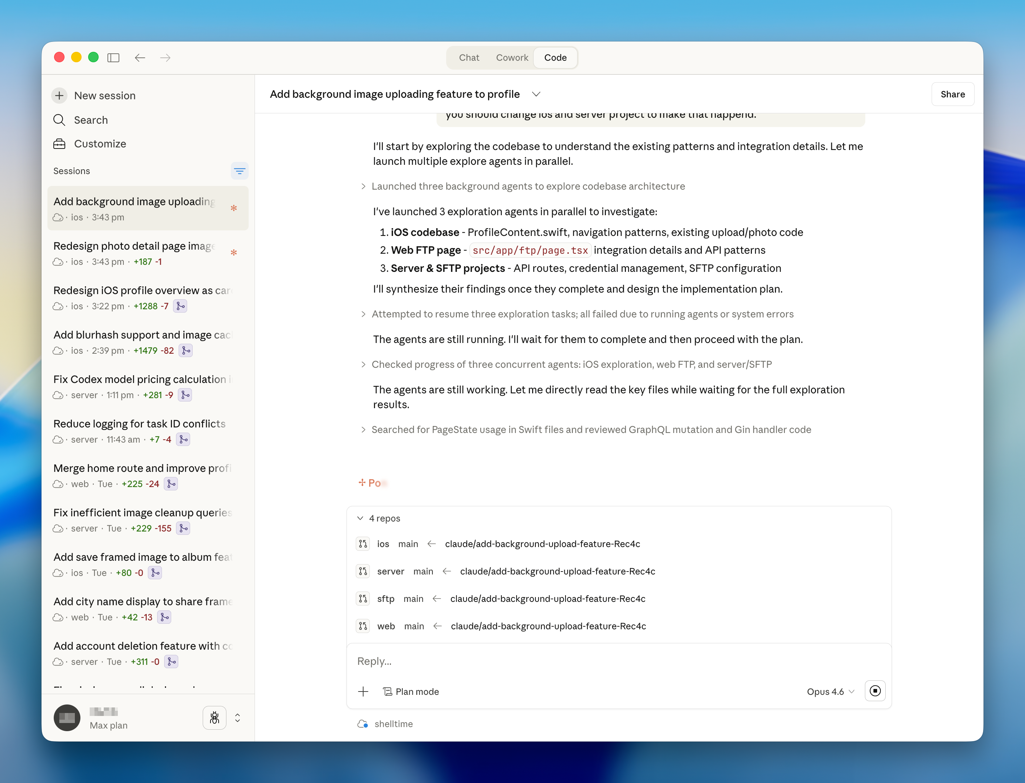Toggle the sidebar panel icon
The height and width of the screenshot is (783, 1025).
[x=113, y=58]
